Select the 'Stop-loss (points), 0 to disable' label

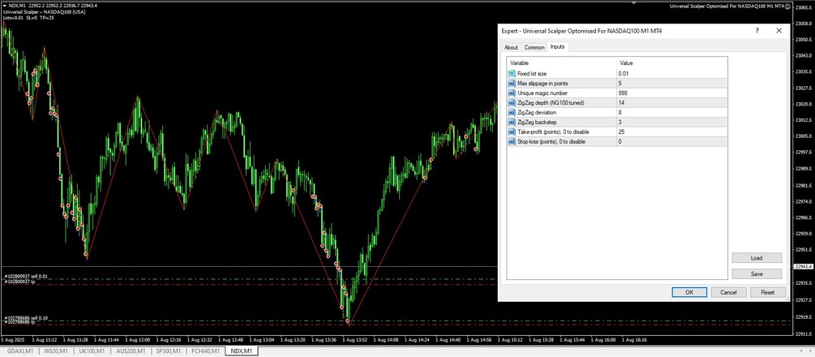tap(551, 141)
